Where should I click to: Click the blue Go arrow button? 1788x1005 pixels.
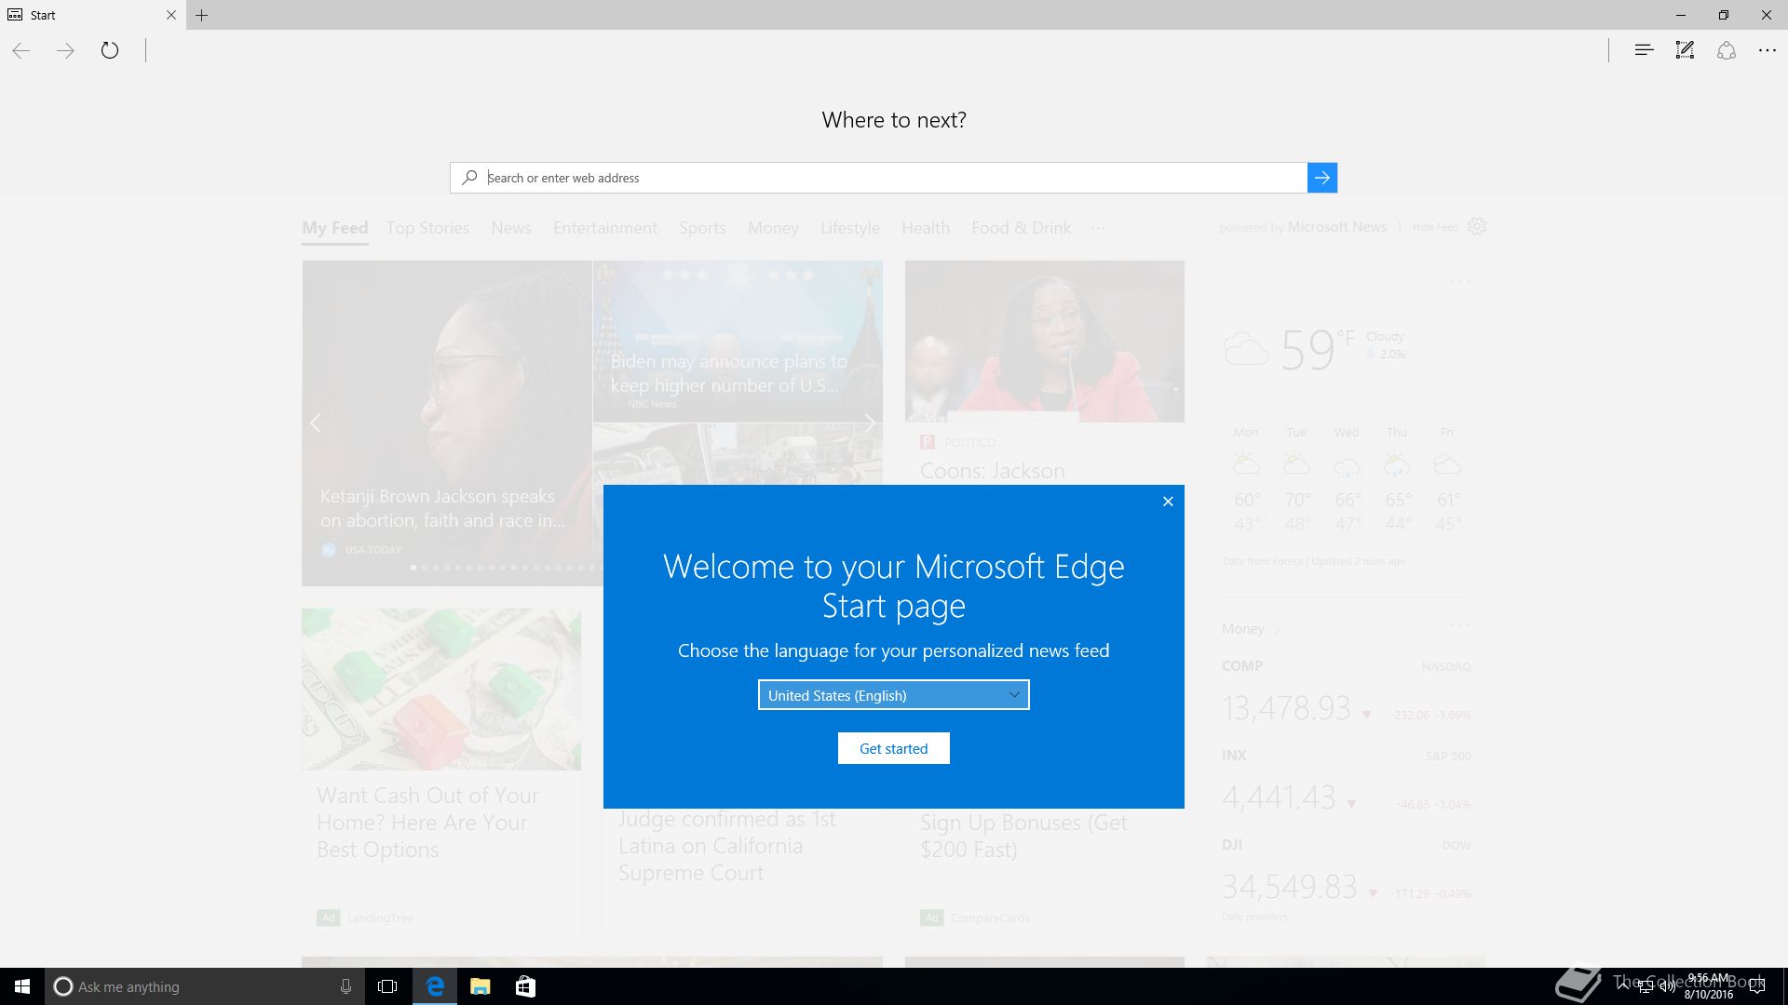tap(1322, 178)
